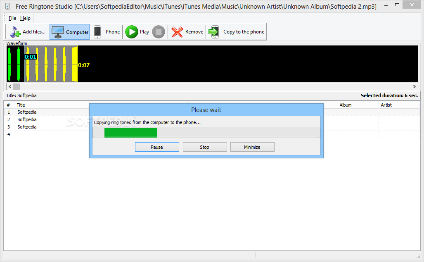424x262 pixels.
Task: Click the green Play button
Action: pyautogui.click(x=132, y=32)
